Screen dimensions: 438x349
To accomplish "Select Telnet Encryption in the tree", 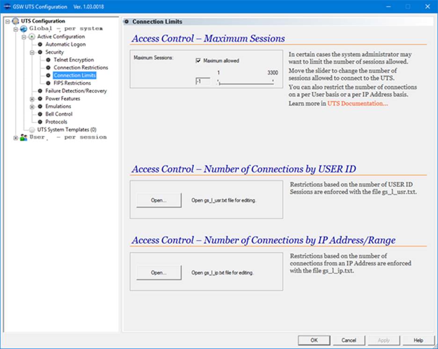I will 74,60.
